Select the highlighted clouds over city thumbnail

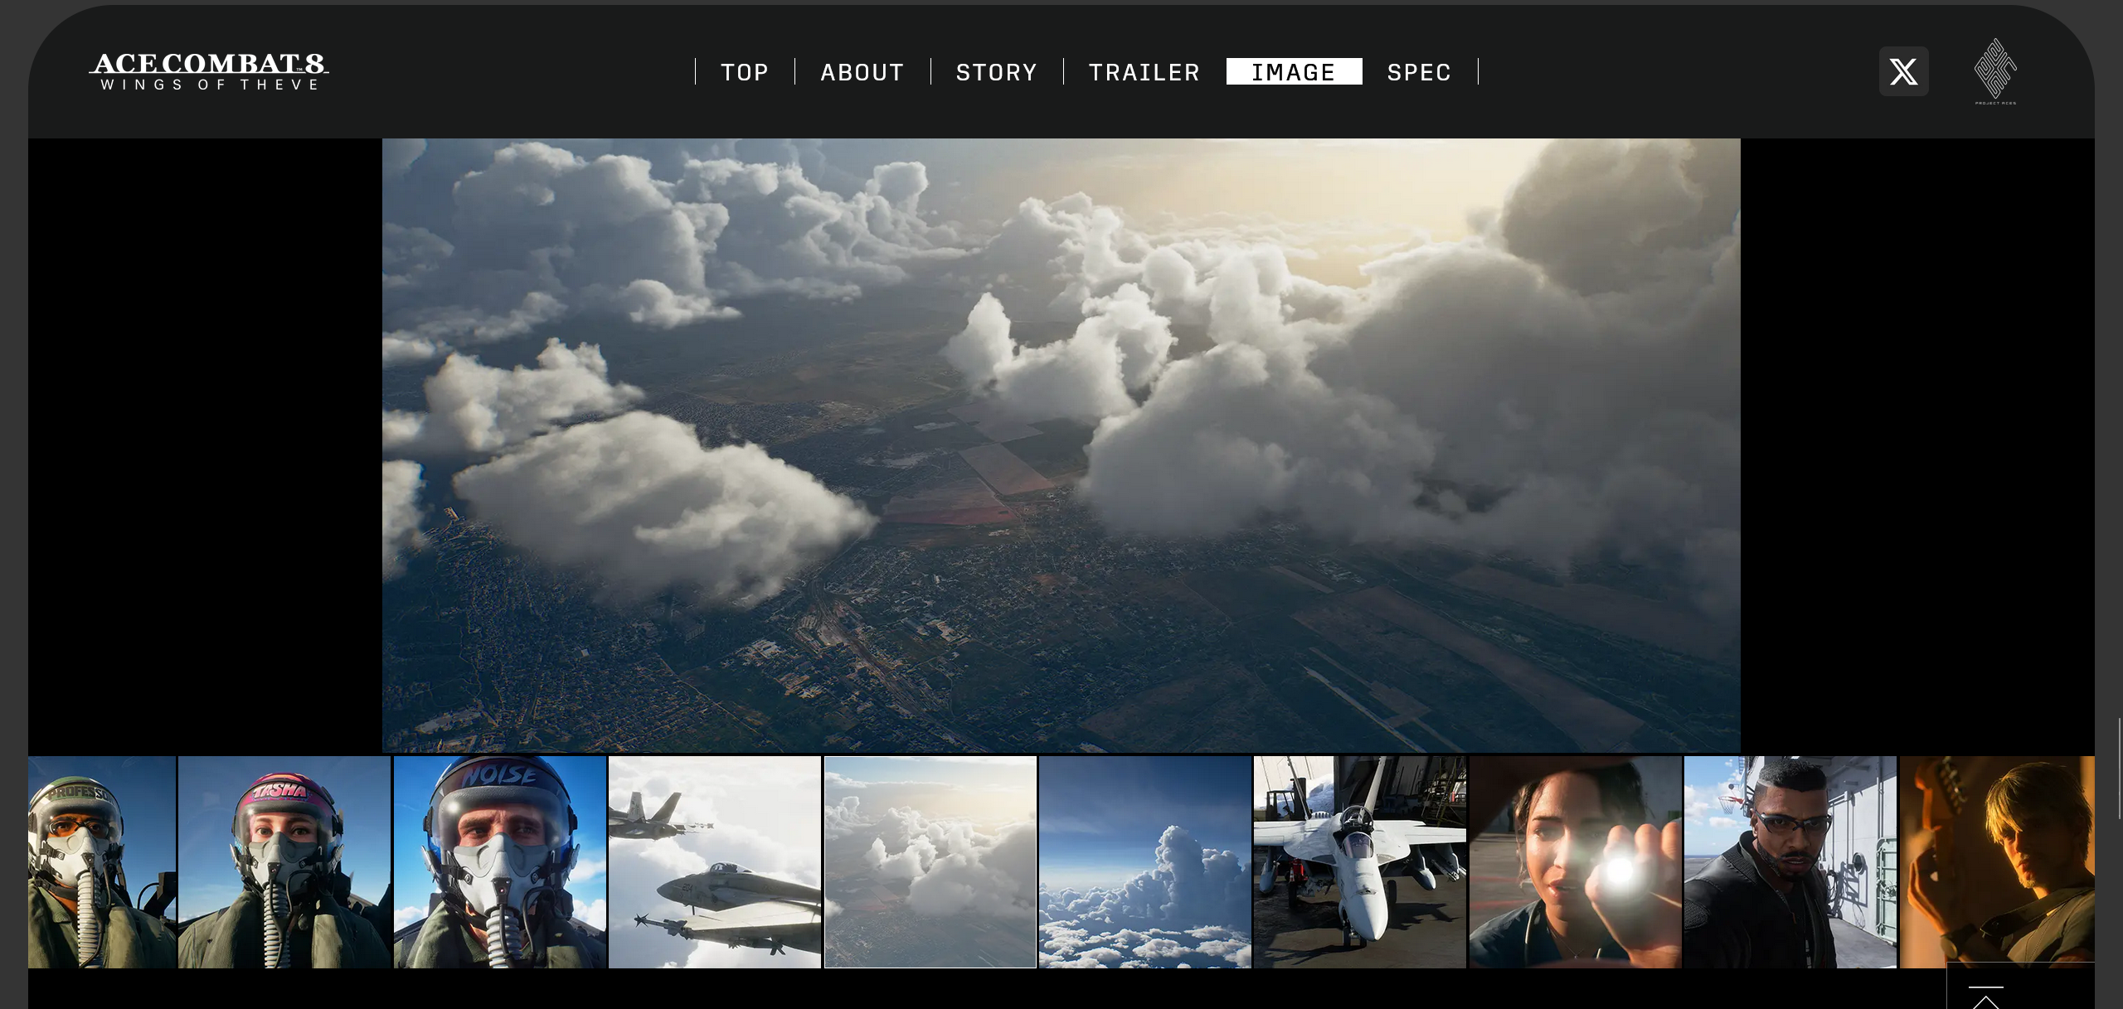tap(930, 862)
